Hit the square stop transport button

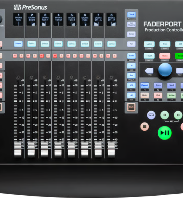(144, 126)
